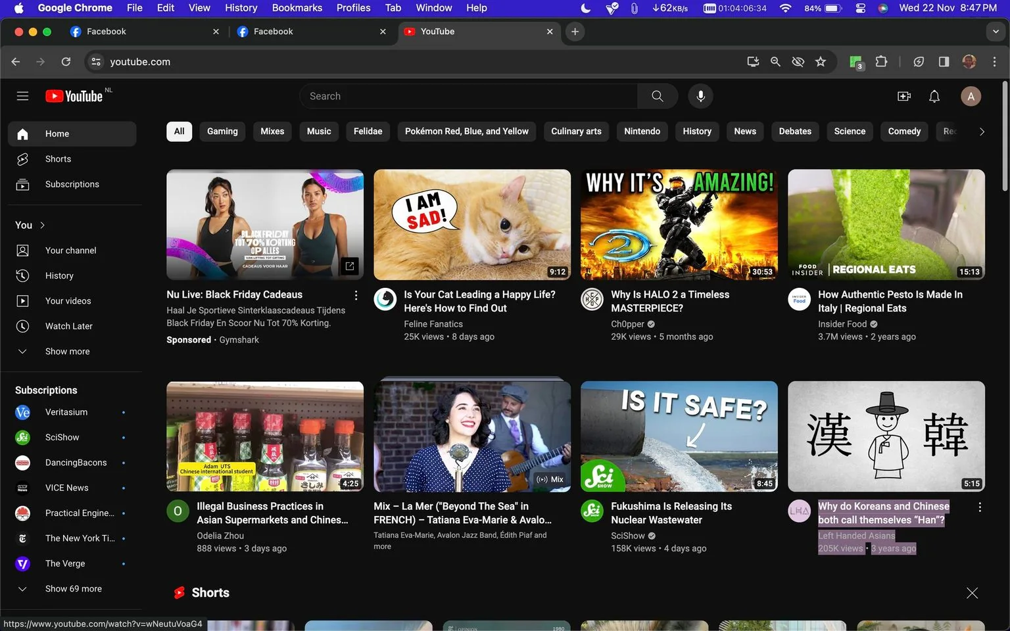Expand the You section chevron
This screenshot has width=1010, height=631.
(x=43, y=225)
